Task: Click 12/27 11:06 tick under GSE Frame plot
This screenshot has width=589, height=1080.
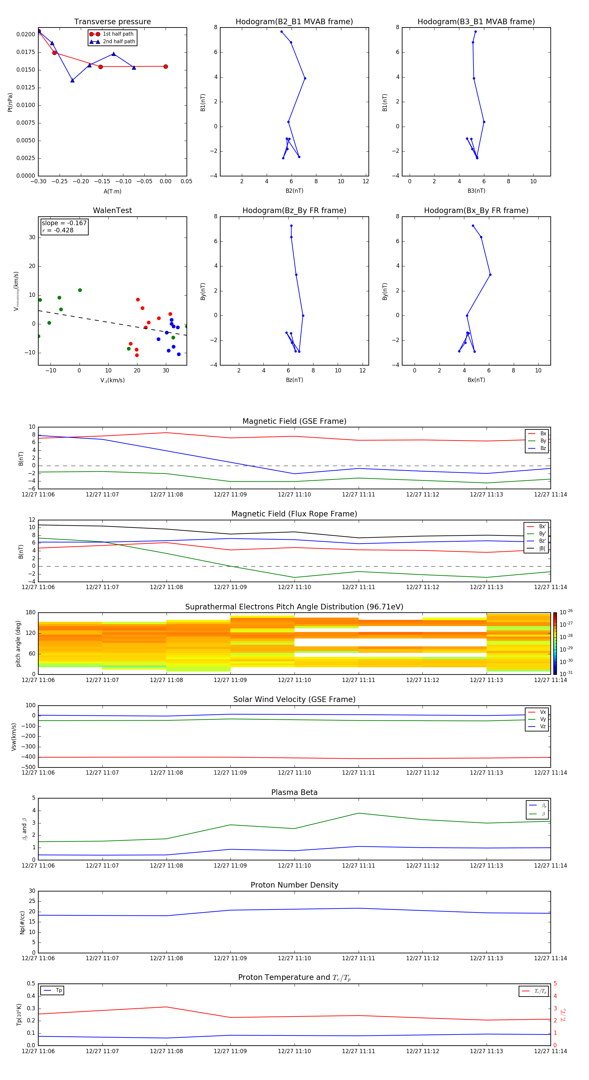Action: click(38, 495)
